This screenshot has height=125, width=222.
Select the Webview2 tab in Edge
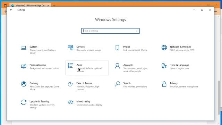[30, 6]
